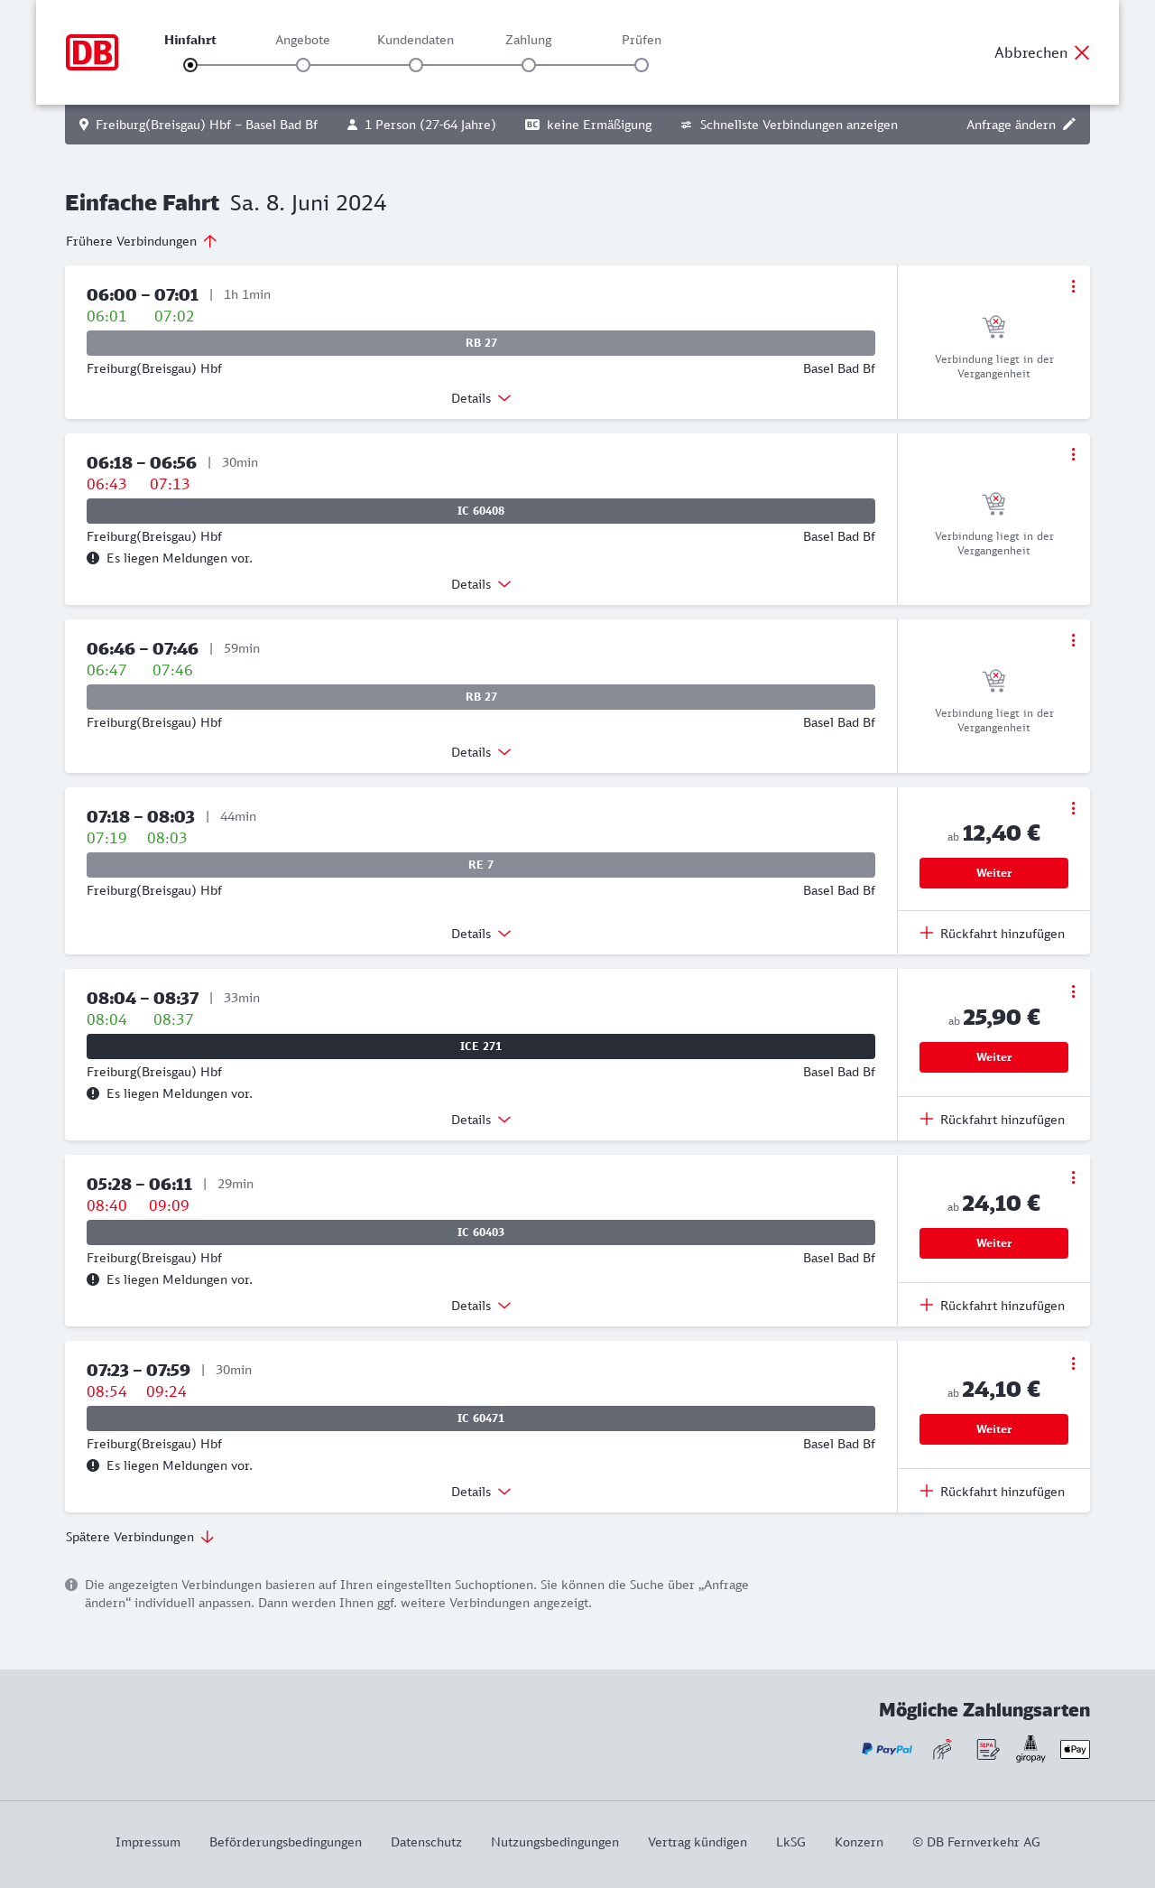Click plus icon to add return for IC 60471
The image size is (1155, 1888).
927,1491
